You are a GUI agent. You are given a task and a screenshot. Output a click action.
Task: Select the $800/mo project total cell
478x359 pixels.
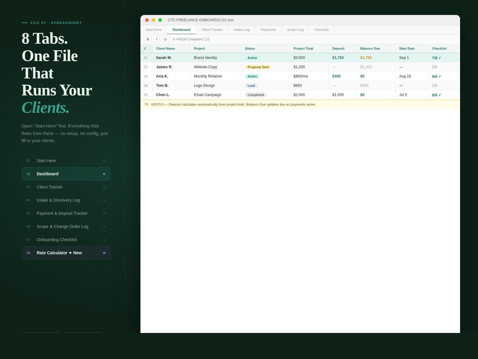(309, 76)
